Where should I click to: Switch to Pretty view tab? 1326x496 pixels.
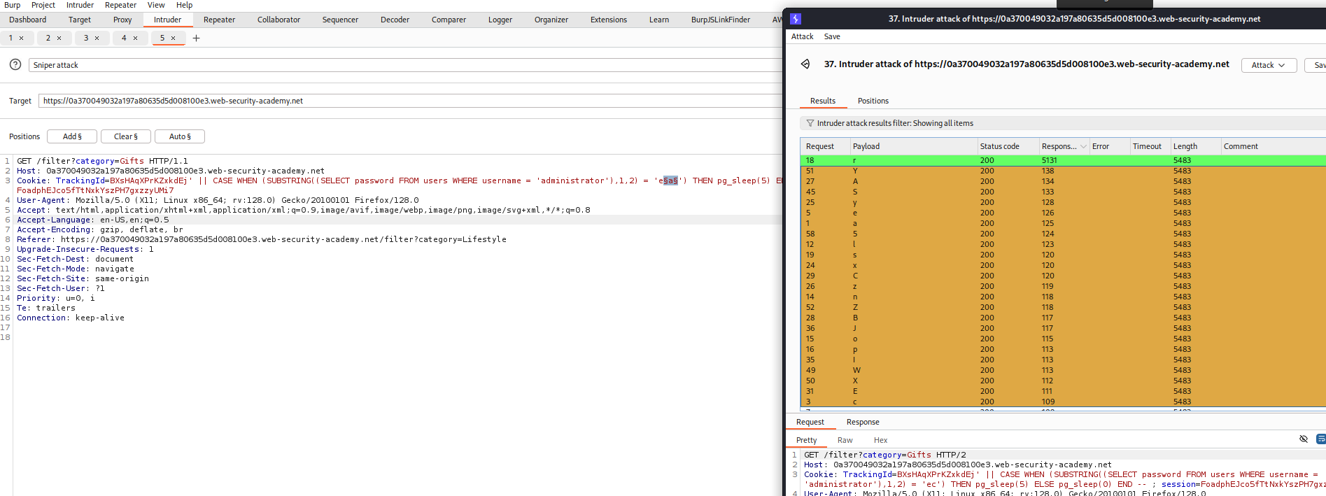(806, 440)
